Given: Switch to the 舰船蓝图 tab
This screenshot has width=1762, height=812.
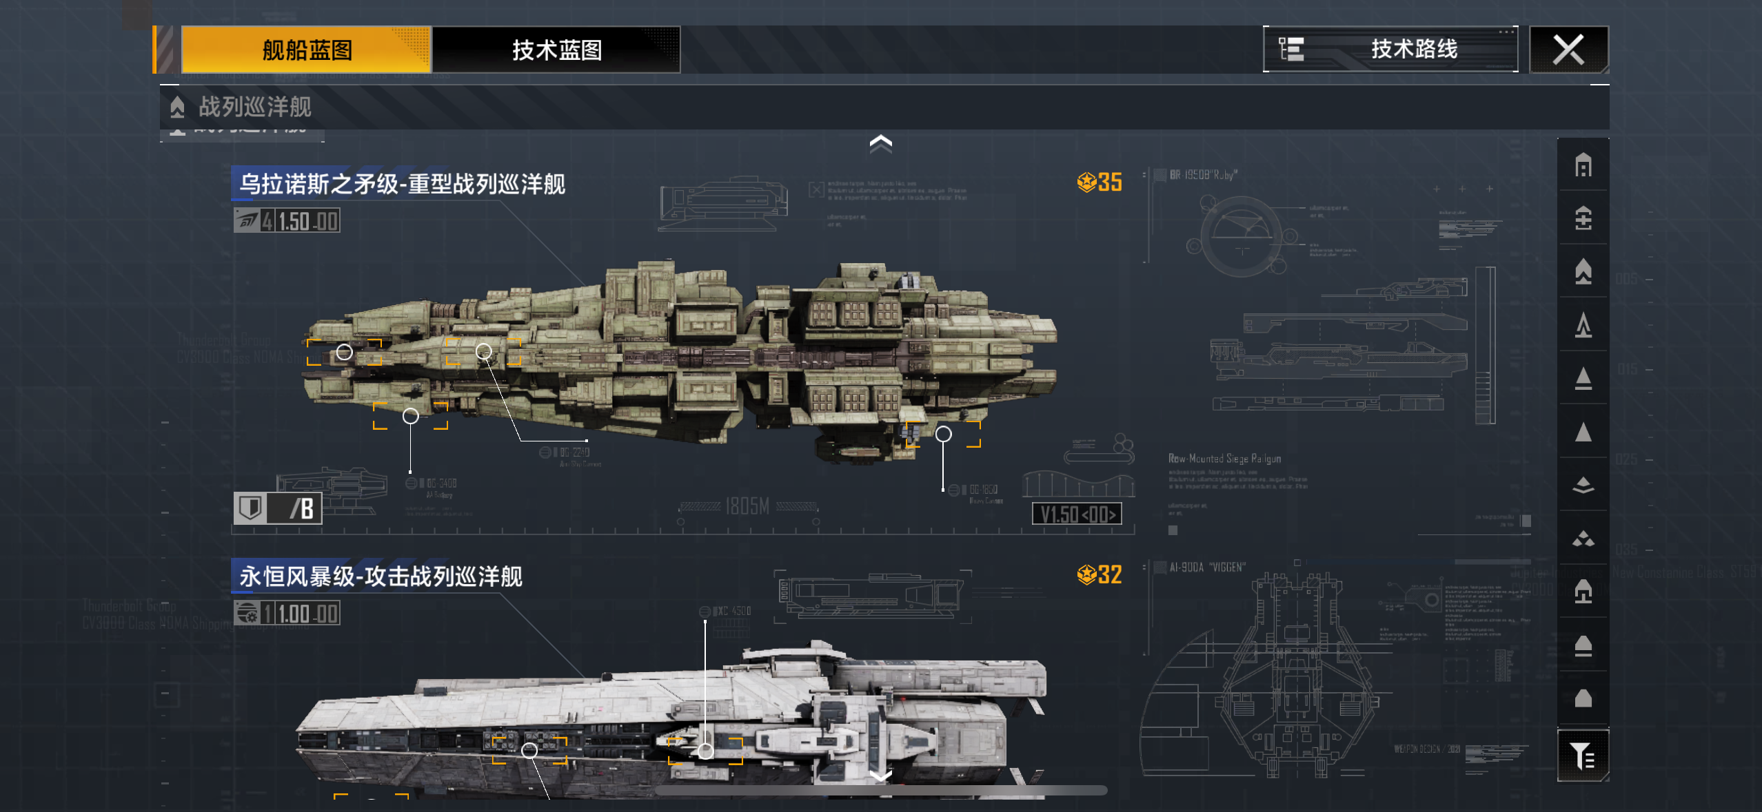Looking at the screenshot, I should [306, 50].
